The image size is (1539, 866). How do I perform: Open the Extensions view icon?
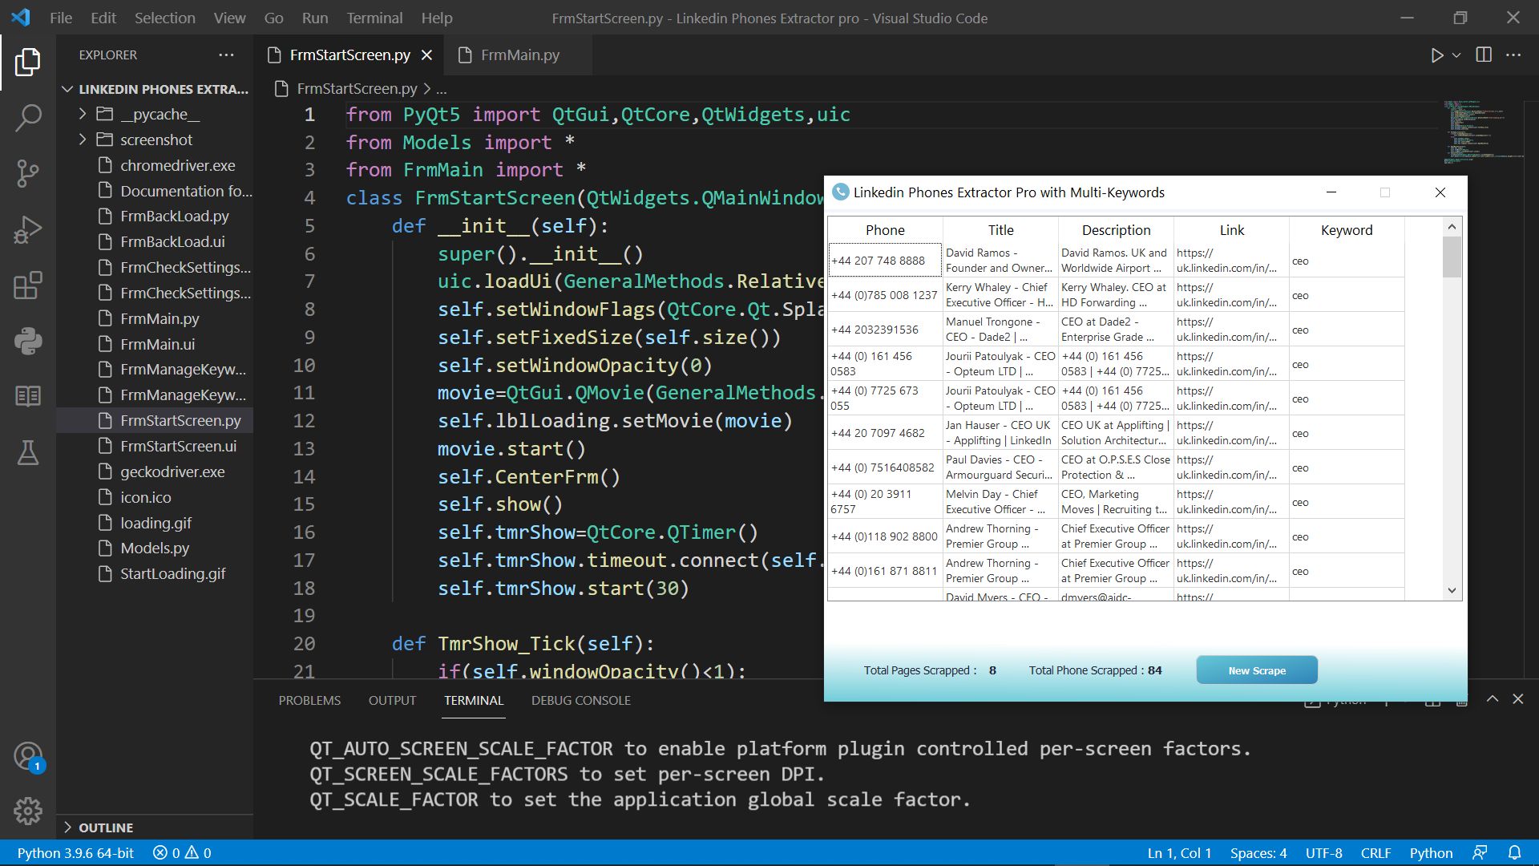click(28, 285)
